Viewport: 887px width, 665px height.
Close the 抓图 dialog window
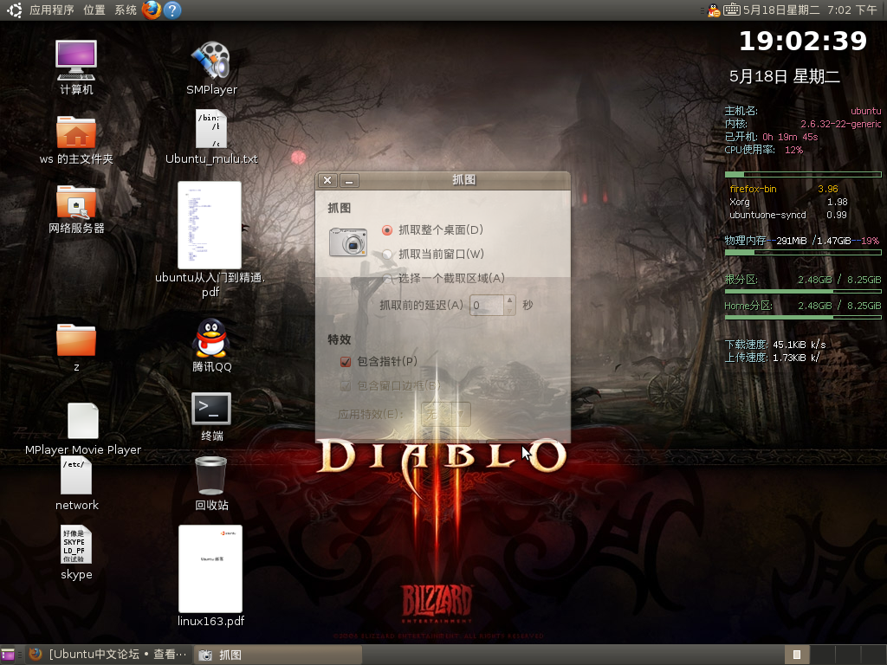click(x=327, y=180)
